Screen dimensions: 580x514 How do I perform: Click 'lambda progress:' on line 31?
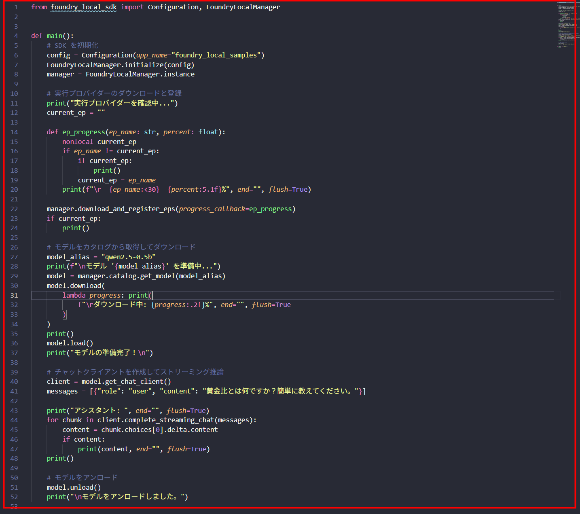click(x=93, y=295)
